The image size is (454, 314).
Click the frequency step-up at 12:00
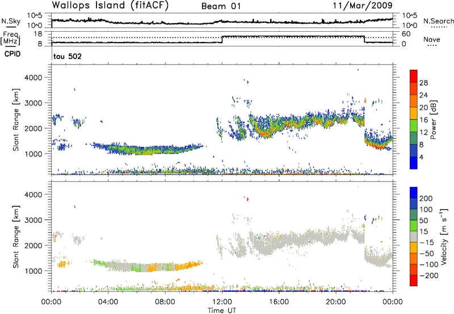click(222, 39)
